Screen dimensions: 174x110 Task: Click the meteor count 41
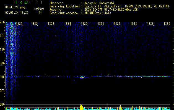[x=40, y=13]
